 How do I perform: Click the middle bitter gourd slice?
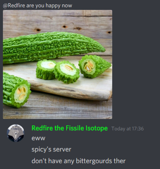67,72
